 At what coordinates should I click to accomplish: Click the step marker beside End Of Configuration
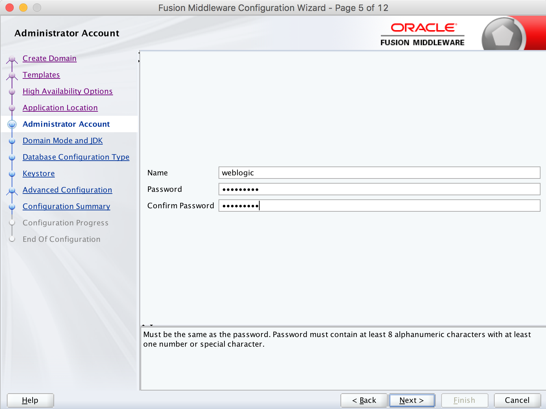click(x=12, y=239)
